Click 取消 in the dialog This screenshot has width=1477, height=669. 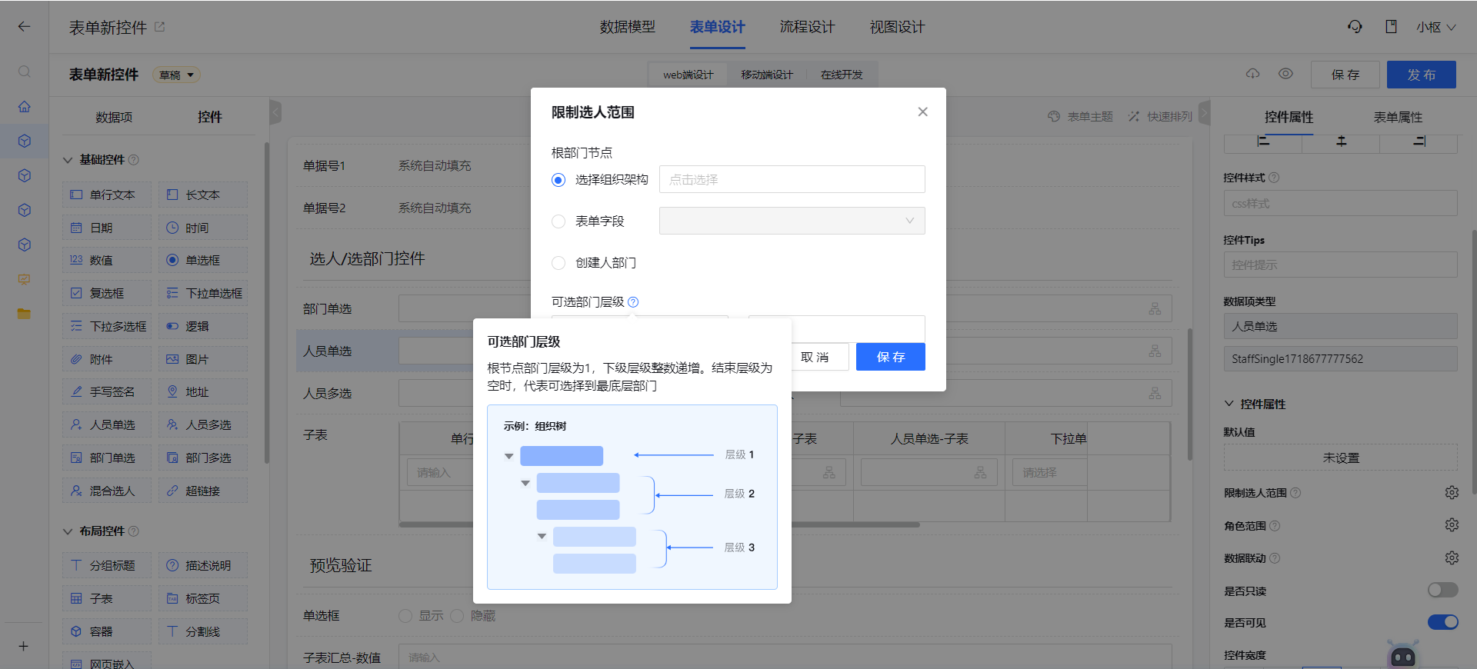[x=815, y=357]
